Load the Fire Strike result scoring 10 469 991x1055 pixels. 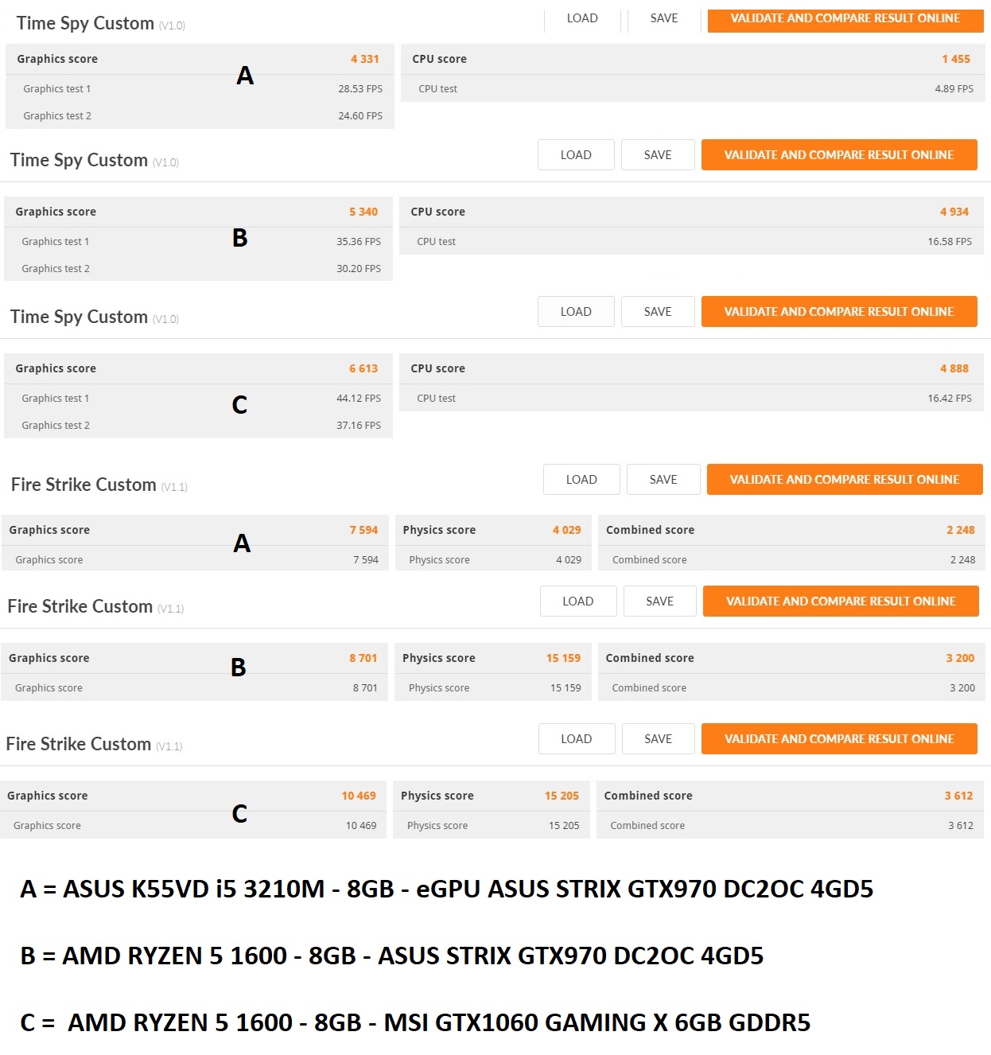[x=577, y=739]
